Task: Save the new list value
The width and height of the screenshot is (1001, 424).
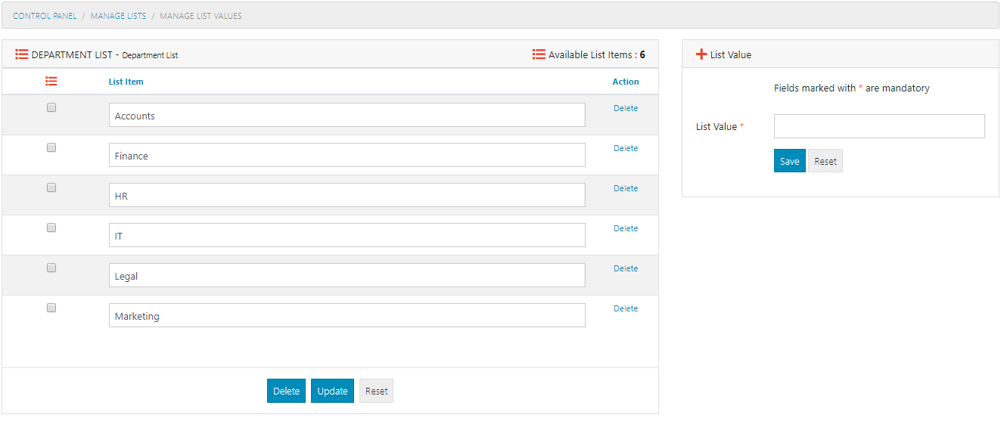Action: [x=789, y=161]
